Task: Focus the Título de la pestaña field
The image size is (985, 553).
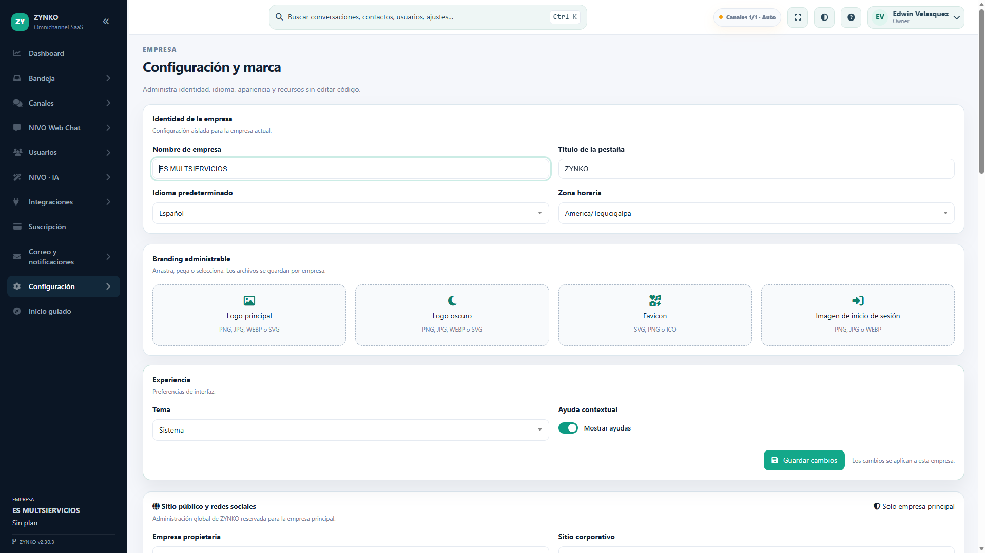Action: tap(756, 169)
